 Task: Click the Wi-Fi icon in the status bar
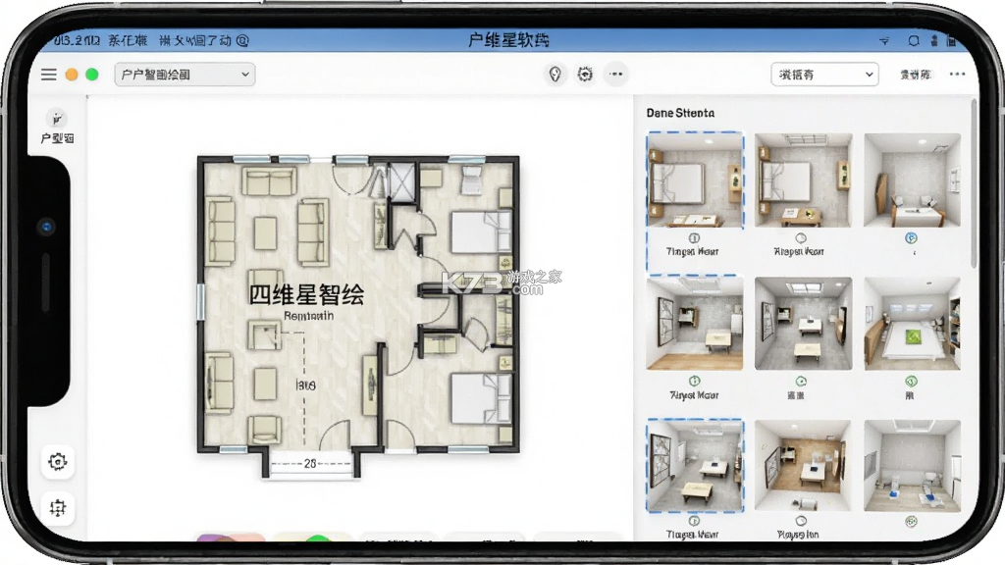click(884, 40)
